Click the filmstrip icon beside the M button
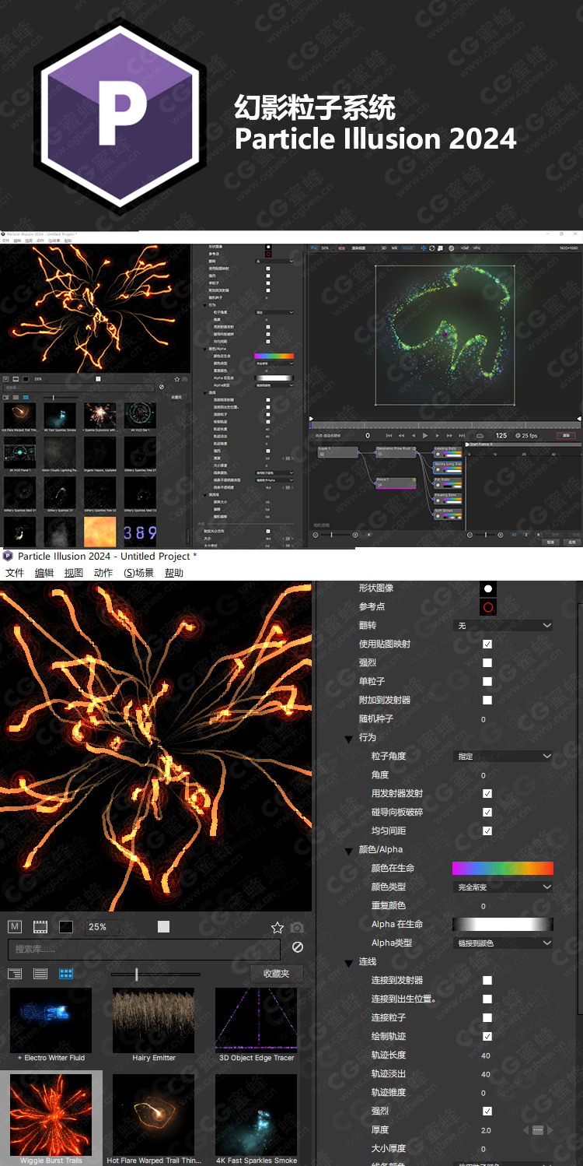583x1166 pixels. pos(40,926)
